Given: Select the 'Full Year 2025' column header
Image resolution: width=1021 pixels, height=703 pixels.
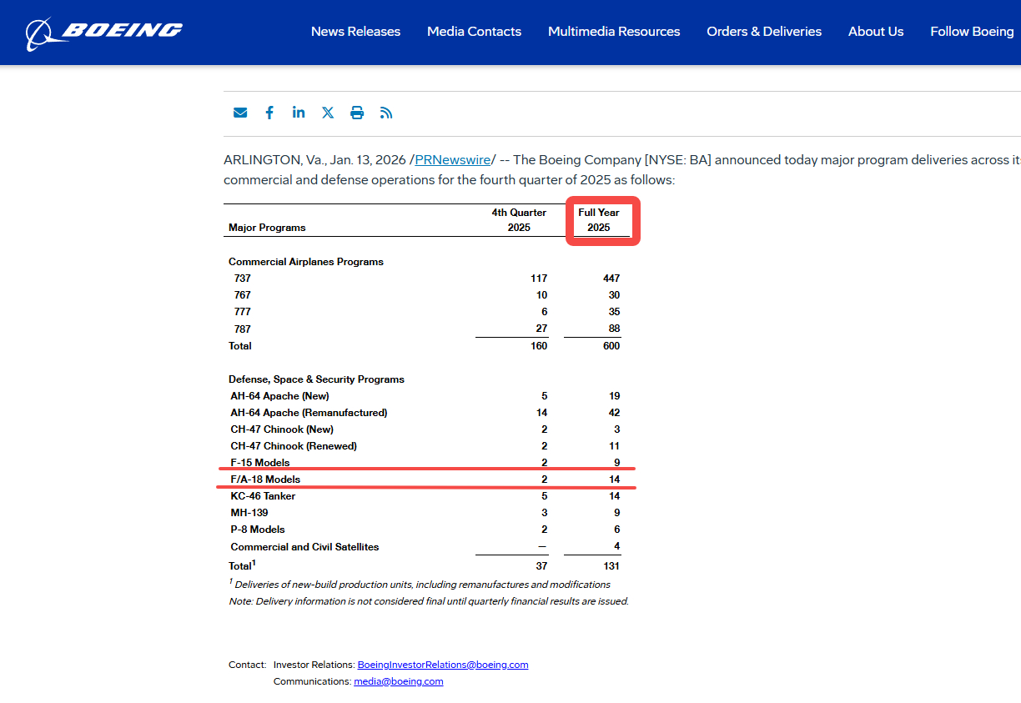Looking at the screenshot, I should 599,220.
